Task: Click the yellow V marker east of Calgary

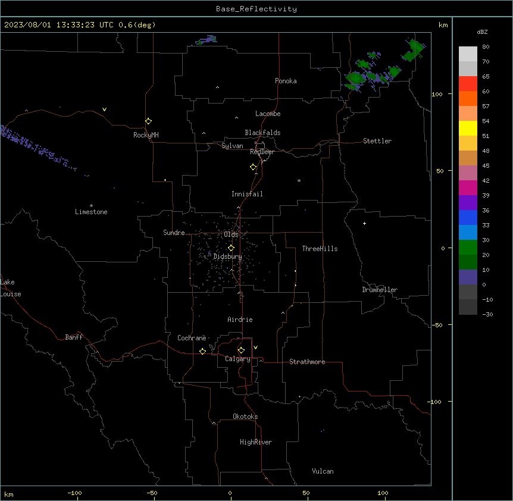Action: click(255, 347)
